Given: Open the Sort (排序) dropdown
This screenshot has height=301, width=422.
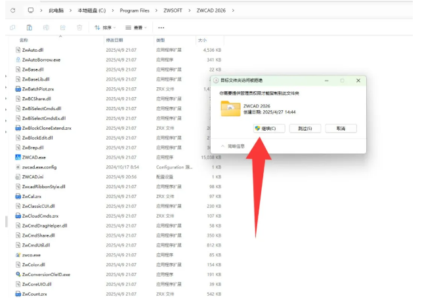Looking at the screenshot, I should (x=105, y=28).
